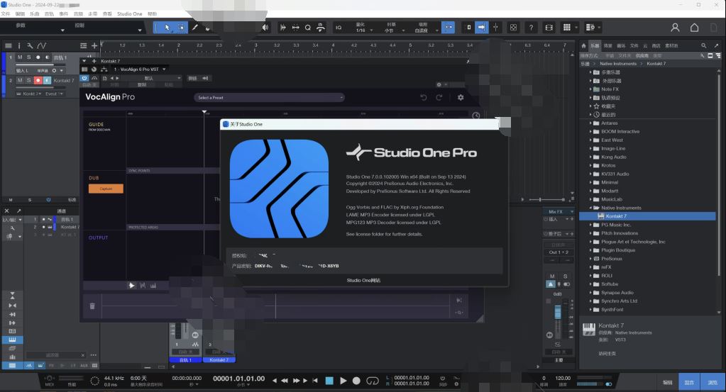Open the user account icon
The width and height of the screenshot is (726, 392).
(x=675, y=28)
